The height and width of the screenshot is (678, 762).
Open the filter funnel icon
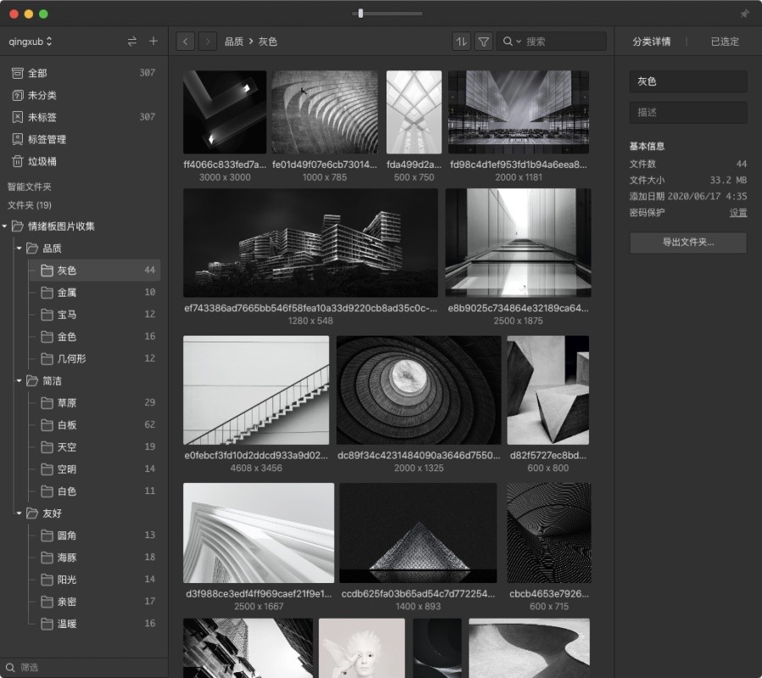tap(483, 41)
